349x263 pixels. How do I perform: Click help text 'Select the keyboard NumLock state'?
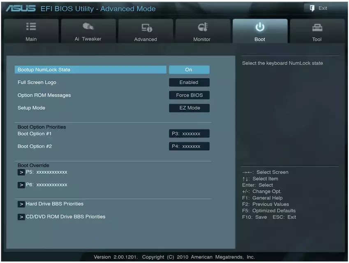tap(282, 63)
